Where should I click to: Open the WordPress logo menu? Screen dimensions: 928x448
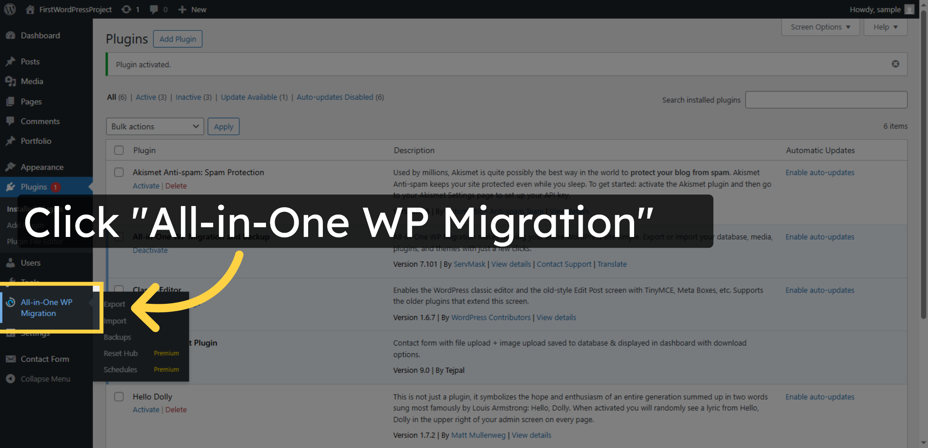coord(9,9)
